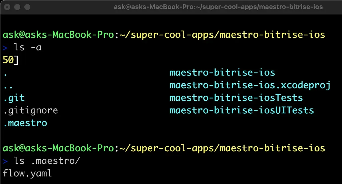Click the terminal window title text
The width and height of the screenshot is (342, 184).
pyautogui.click(x=218, y=7)
